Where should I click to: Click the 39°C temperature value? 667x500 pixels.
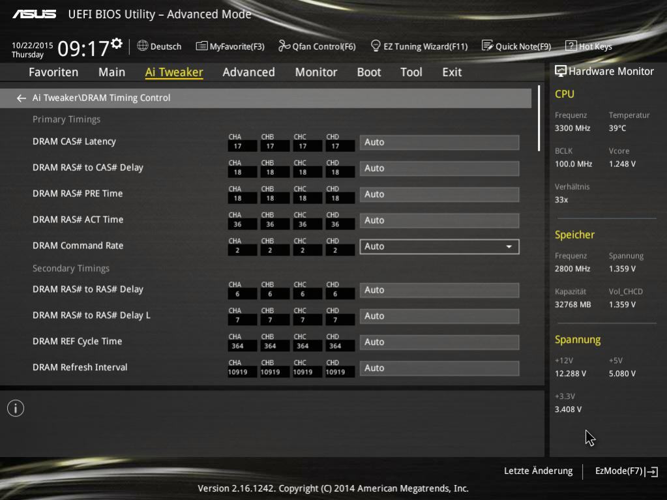point(617,128)
